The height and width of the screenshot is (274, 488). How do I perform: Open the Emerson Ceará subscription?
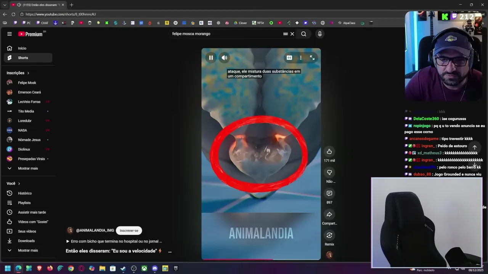point(28,92)
